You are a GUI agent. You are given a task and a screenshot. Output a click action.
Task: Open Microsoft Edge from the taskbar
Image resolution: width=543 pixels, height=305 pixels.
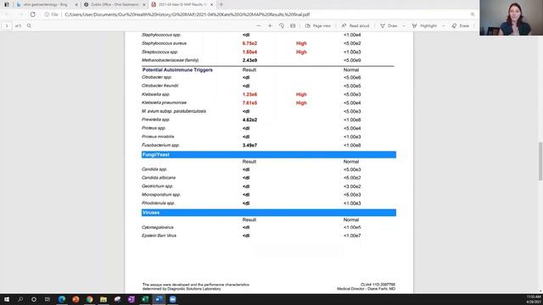point(62,299)
